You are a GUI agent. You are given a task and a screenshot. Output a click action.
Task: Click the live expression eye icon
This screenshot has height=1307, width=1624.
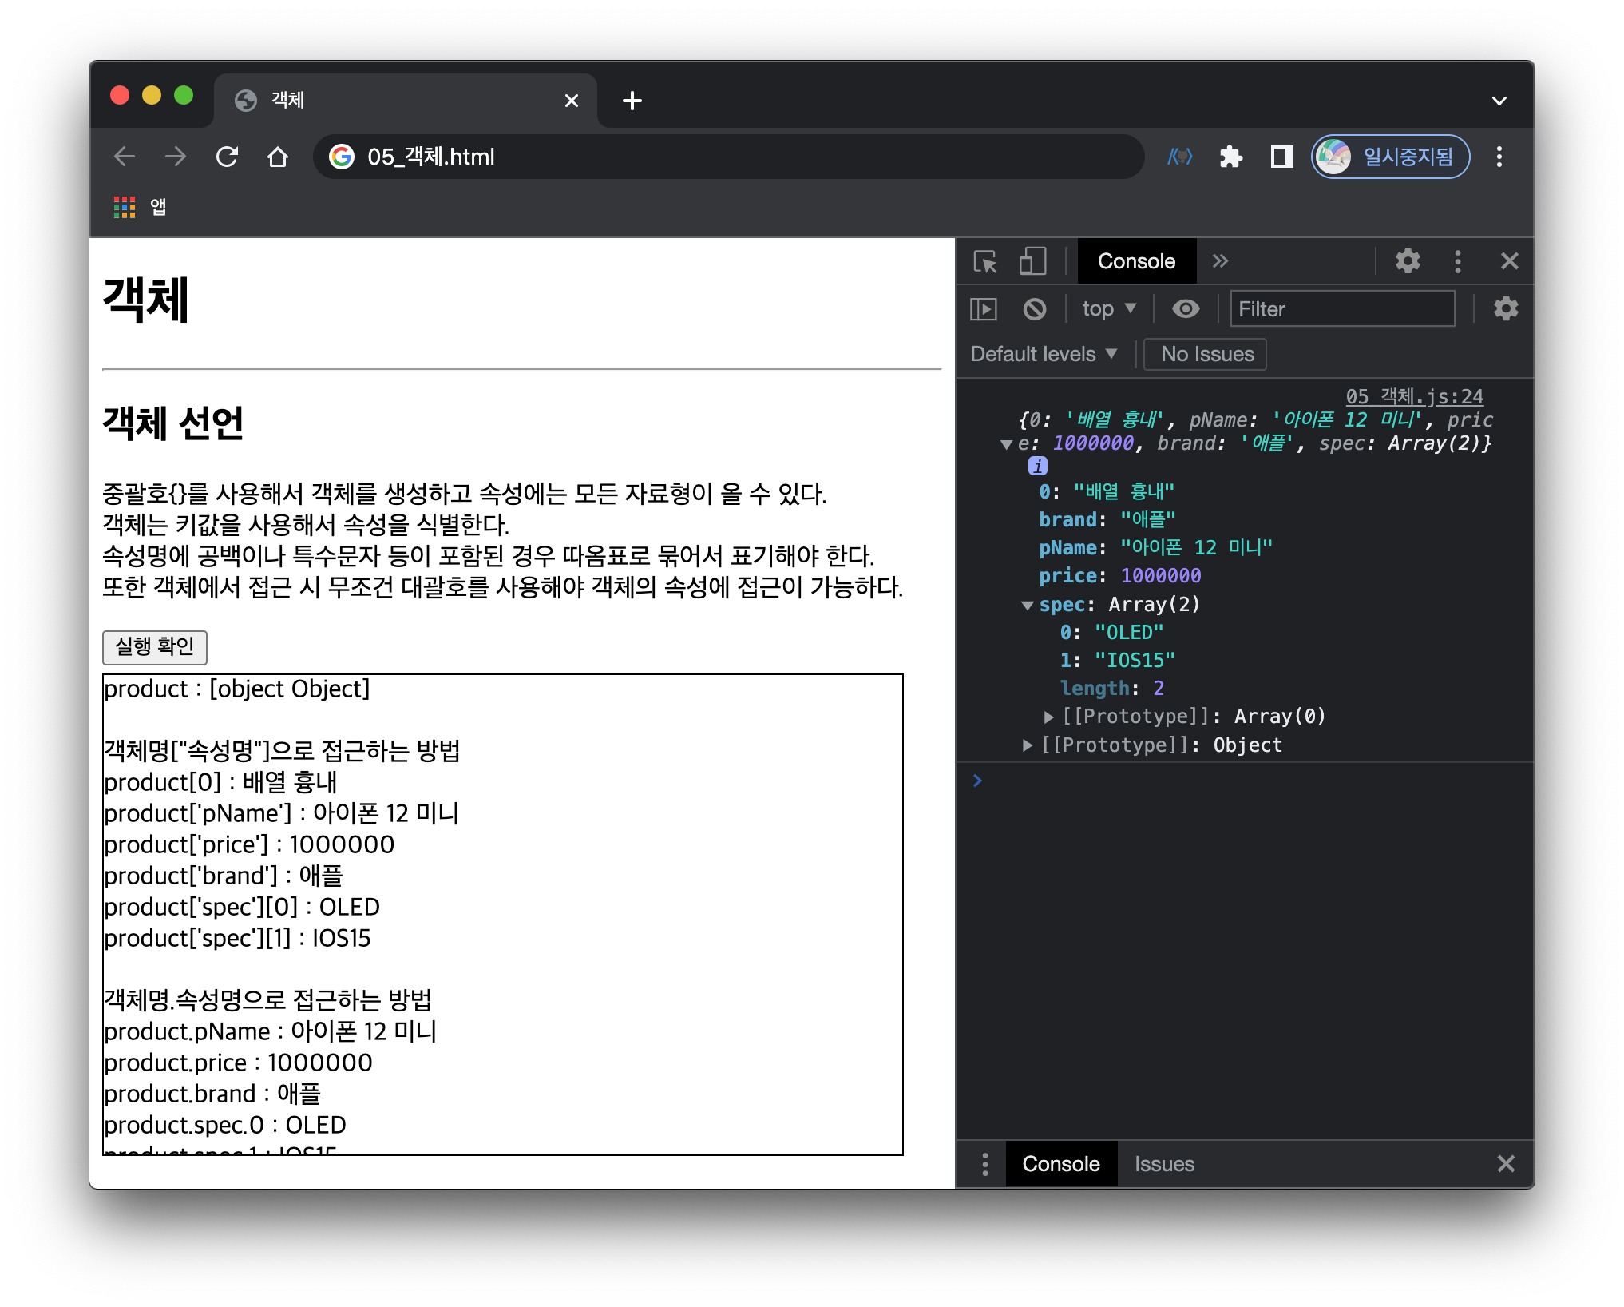1186,309
